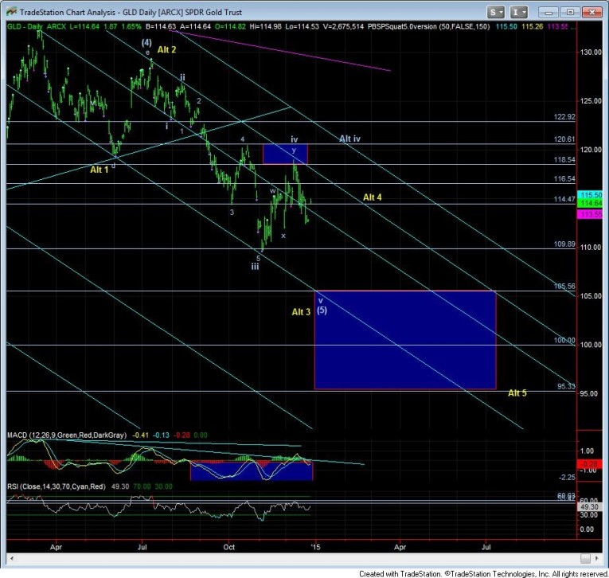Click the '130.00' price axis value
This screenshot has height=578, width=609.
point(591,52)
